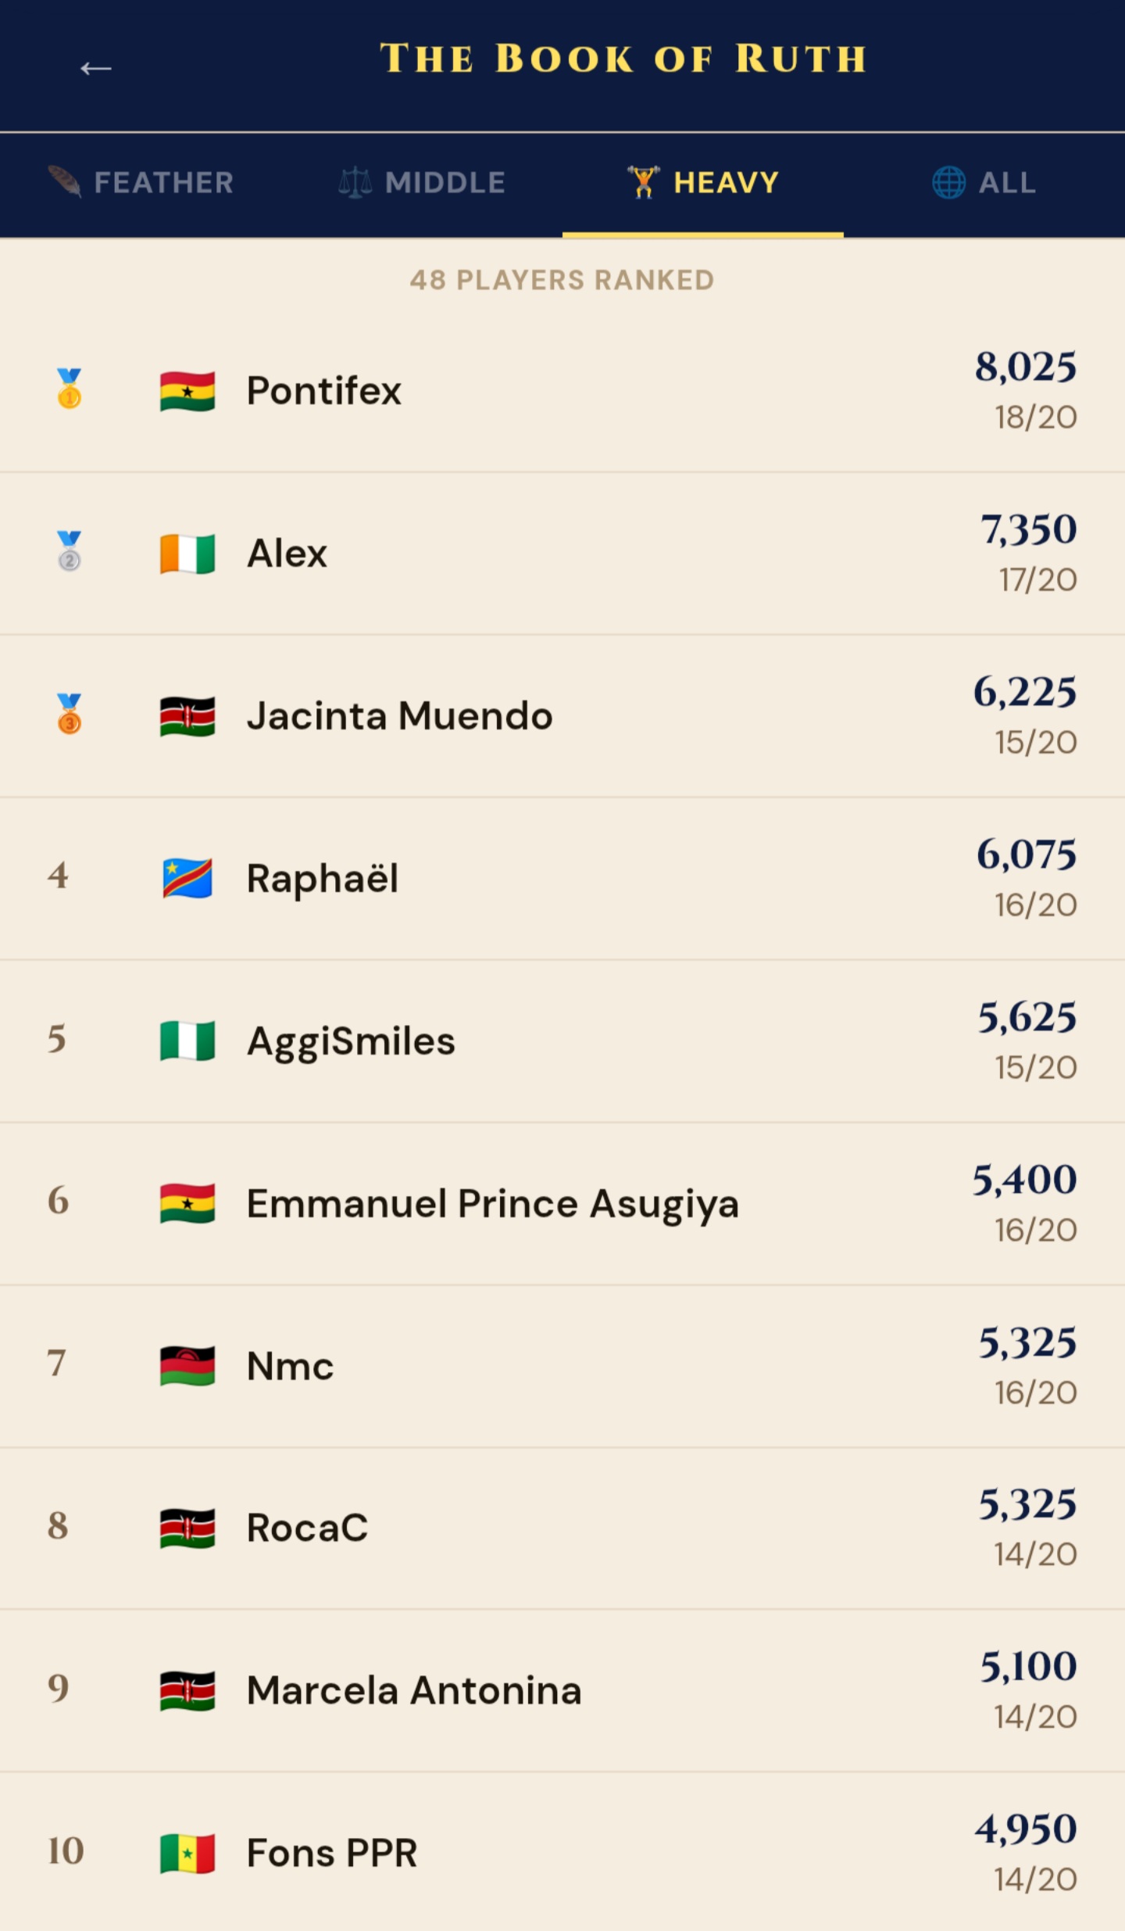Open the Middle weight tab

422,183
